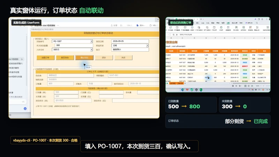Click the empty 到货状态(后) field
Viewport: 279px width, 157px height.
(136, 101)
